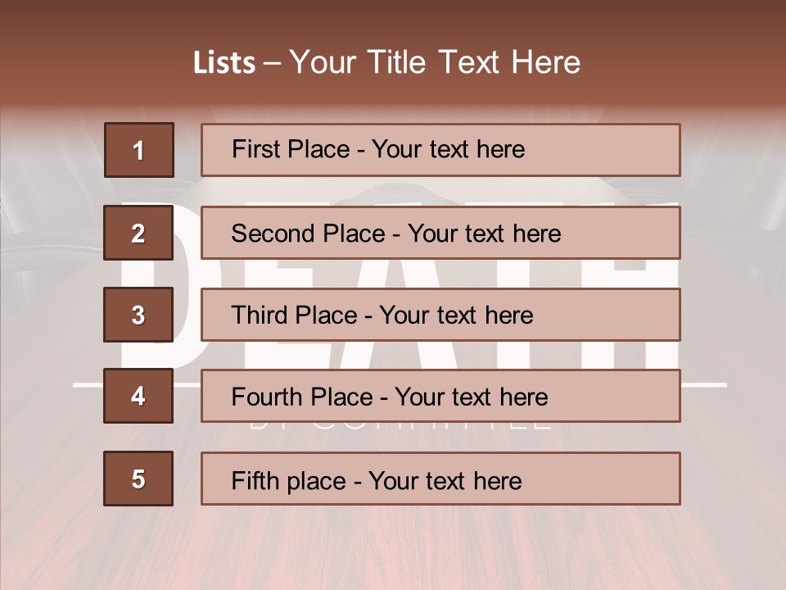
Task: Select the Third Place text bar
Action: [x=440, y=315]
